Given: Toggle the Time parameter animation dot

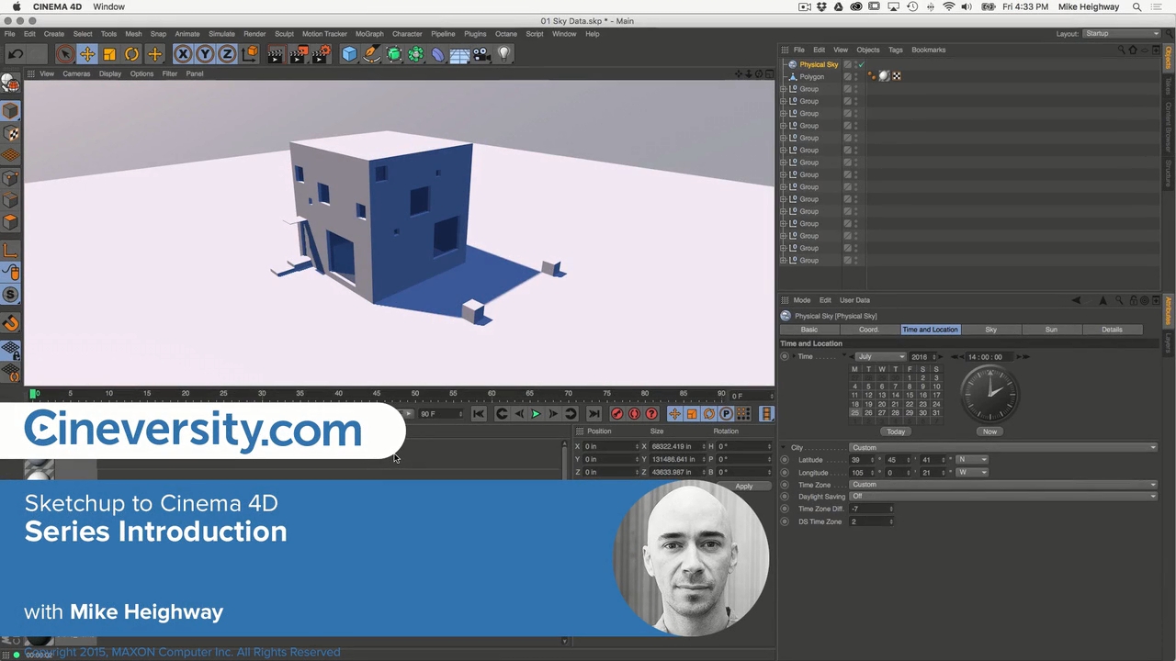Looking at the screenshot, I should (x=784, y=357).
